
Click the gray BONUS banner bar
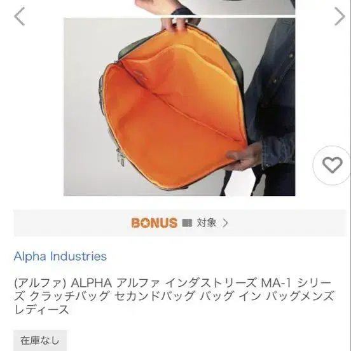point(180,223)
